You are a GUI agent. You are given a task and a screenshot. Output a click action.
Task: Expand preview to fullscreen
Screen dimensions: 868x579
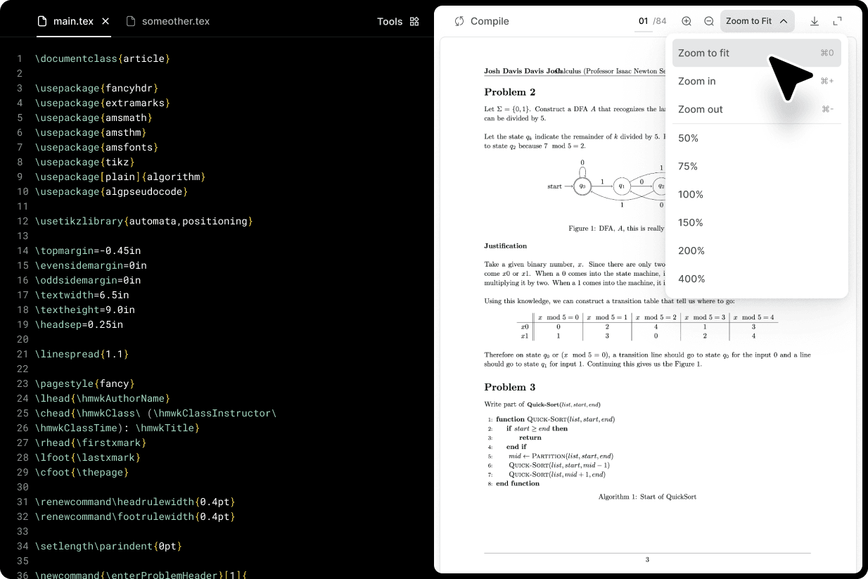[838, 21]
